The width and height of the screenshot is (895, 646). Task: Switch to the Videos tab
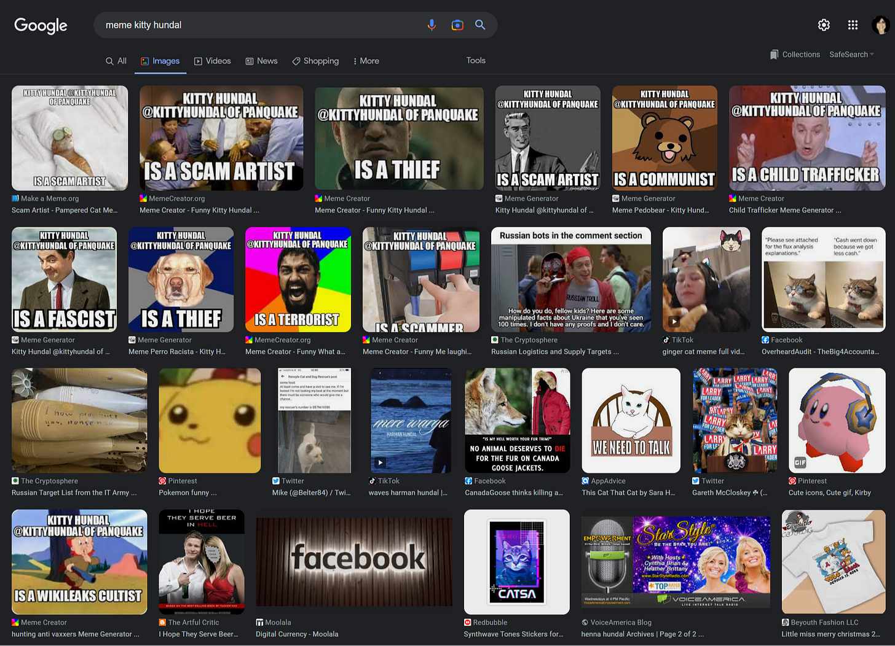212,61
